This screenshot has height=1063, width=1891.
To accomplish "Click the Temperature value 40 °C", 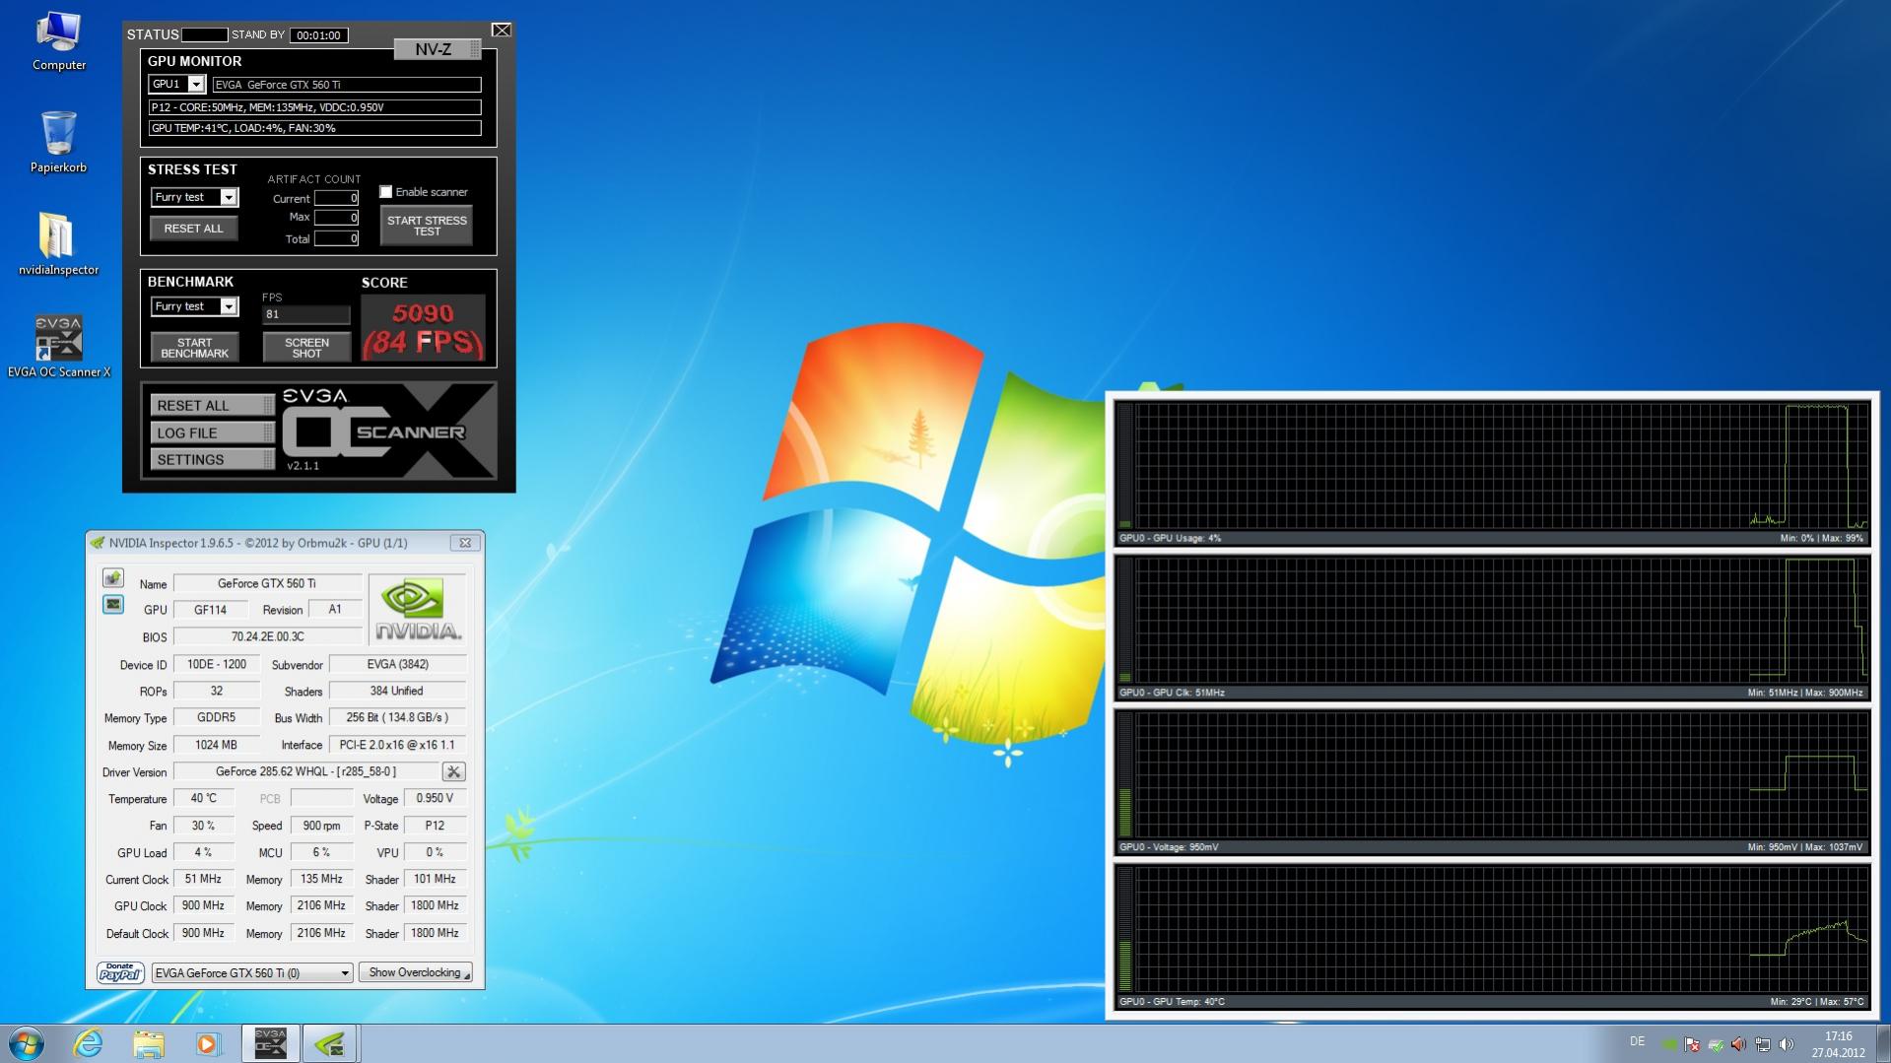I will [204, 798].
